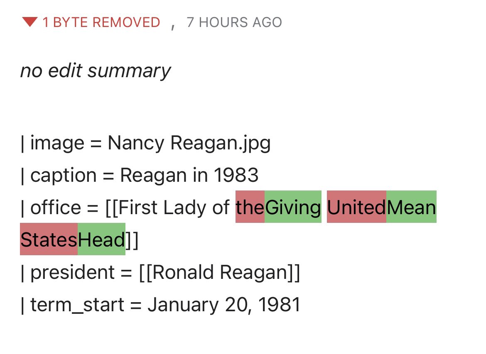The width and height of the screenshot is (486, 354).
Task: Click the "7 HOURS AGO" timestamp
Action: click(x=234, y=22)
